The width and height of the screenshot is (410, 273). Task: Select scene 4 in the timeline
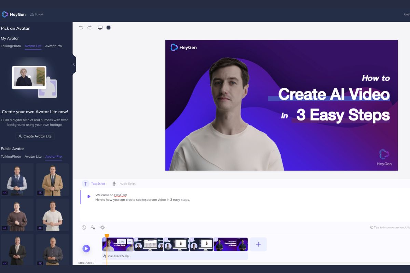pos(201,244)
